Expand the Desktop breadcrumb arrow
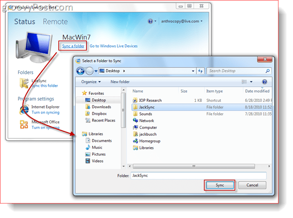The width and height of the screenshot is (293, 218). pos(124,71)
